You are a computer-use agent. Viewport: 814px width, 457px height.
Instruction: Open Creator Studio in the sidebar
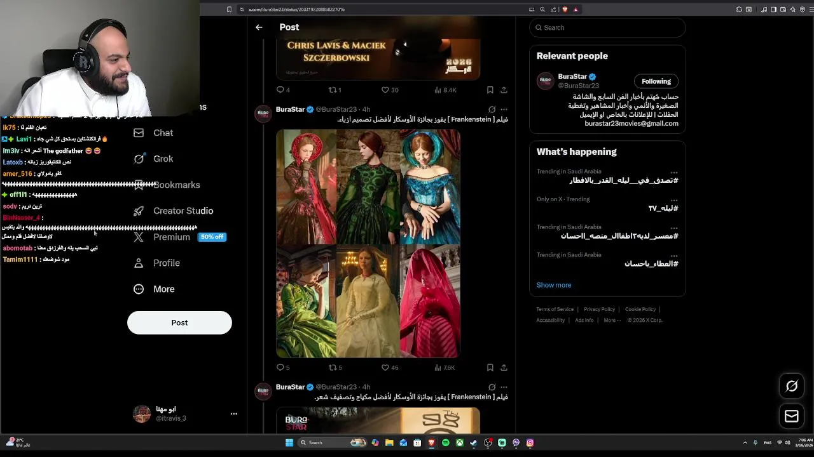(173, 211)
